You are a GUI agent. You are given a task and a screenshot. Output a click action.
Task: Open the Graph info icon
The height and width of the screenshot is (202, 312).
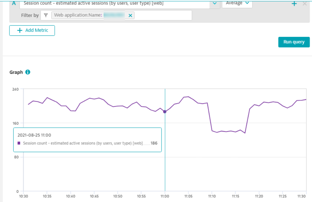coord(28,72)
